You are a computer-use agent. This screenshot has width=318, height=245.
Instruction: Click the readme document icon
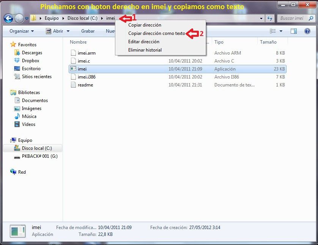point(73,85)
